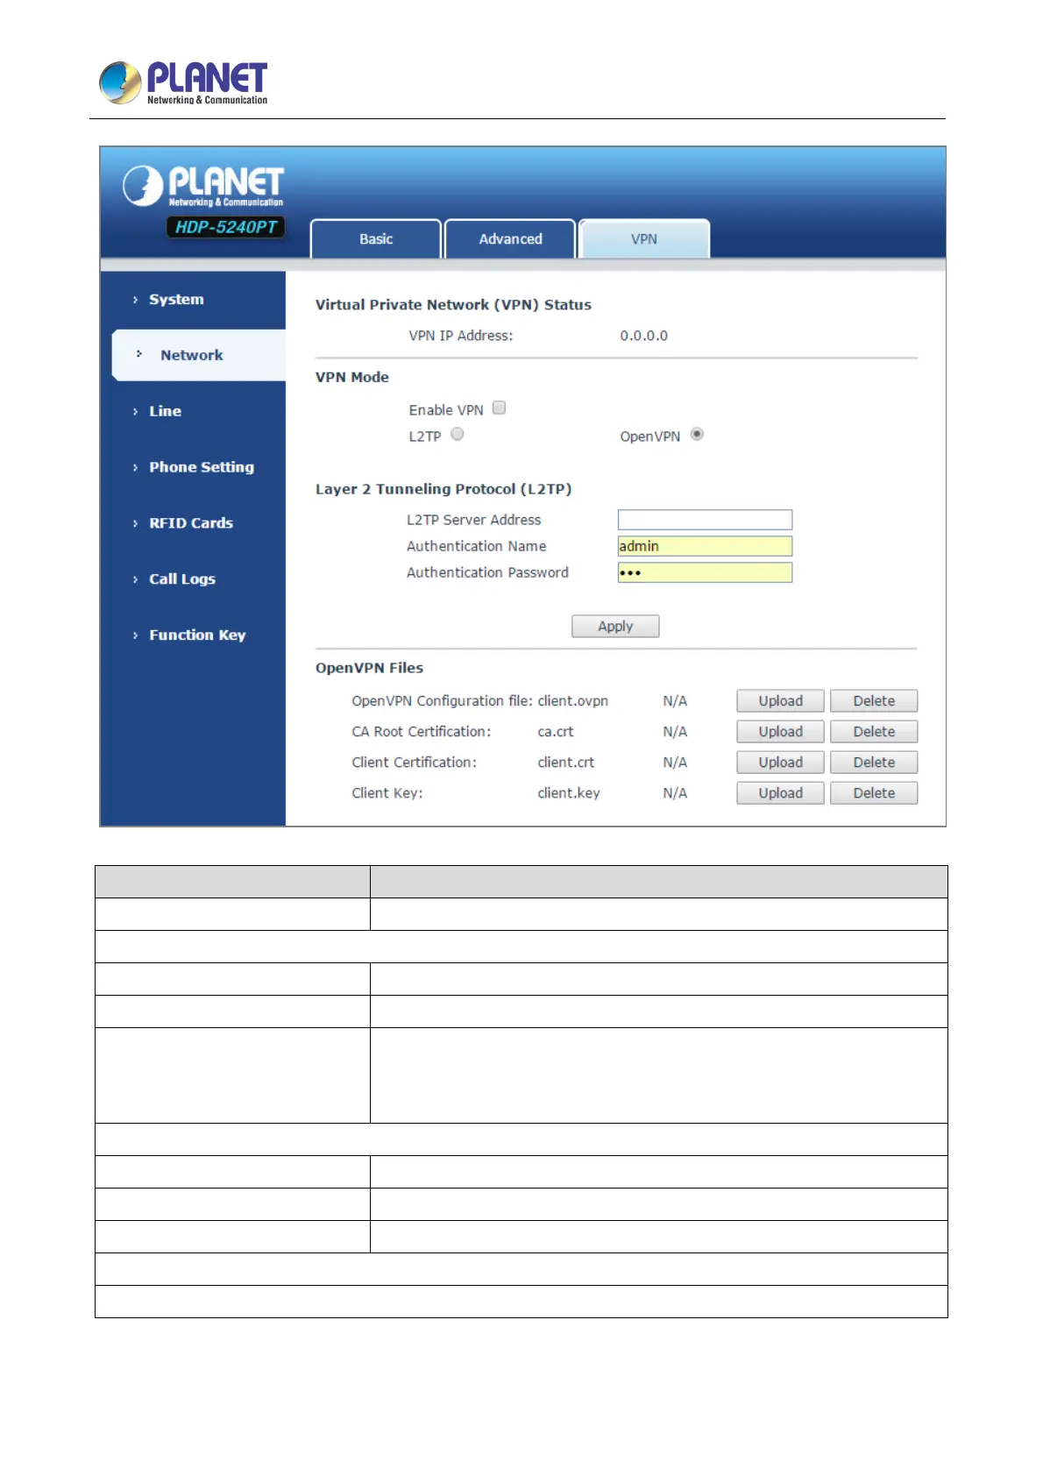Image resolution: width=1043 pixels, height=1476 pixels.
Task: Upload the client.ovpn configuration file
Action: pos(780,701)
